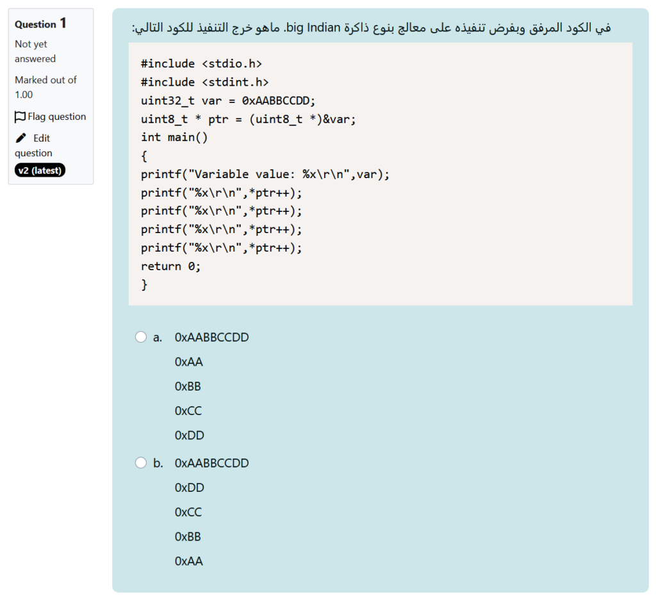Click the 'Marked out of 1.00' text
The image size is (656, 604).
pos(45,87)
